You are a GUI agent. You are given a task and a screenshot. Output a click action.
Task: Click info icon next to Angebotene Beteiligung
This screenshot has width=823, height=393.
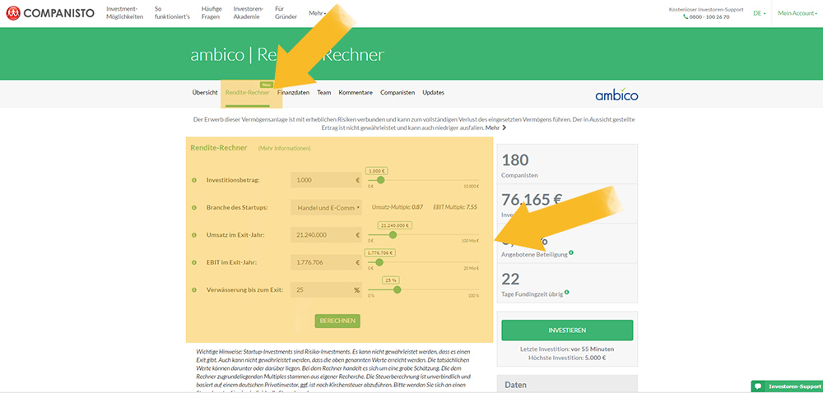pyautogui.click(x=571, y=252)
